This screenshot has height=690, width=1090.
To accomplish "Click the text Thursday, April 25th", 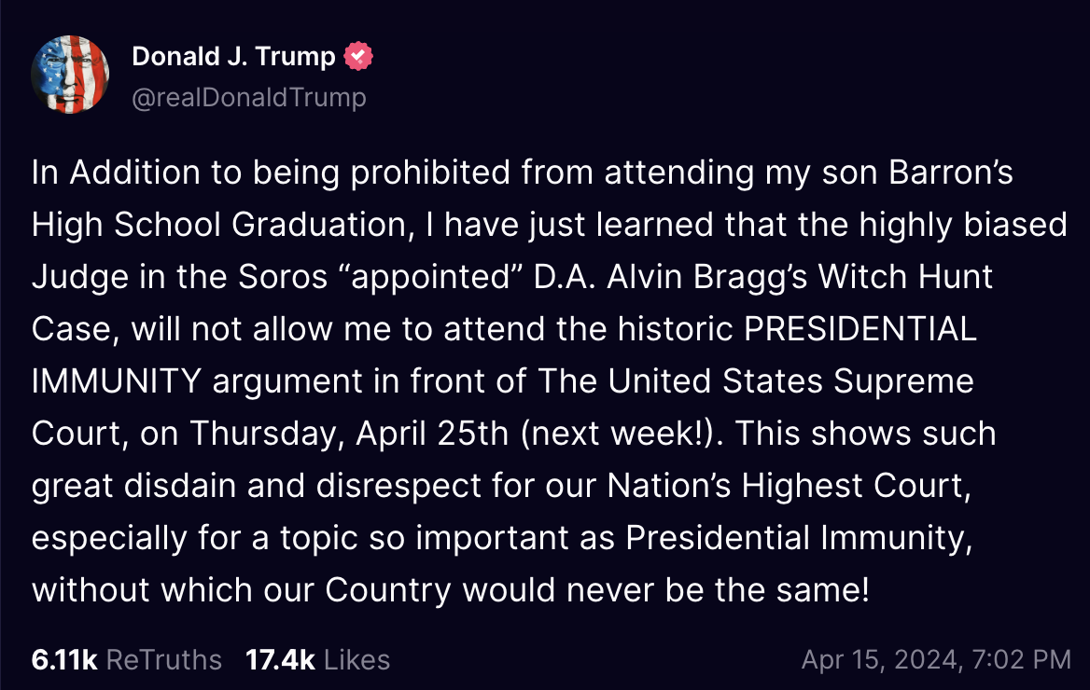I will click(x=350, y=433).
